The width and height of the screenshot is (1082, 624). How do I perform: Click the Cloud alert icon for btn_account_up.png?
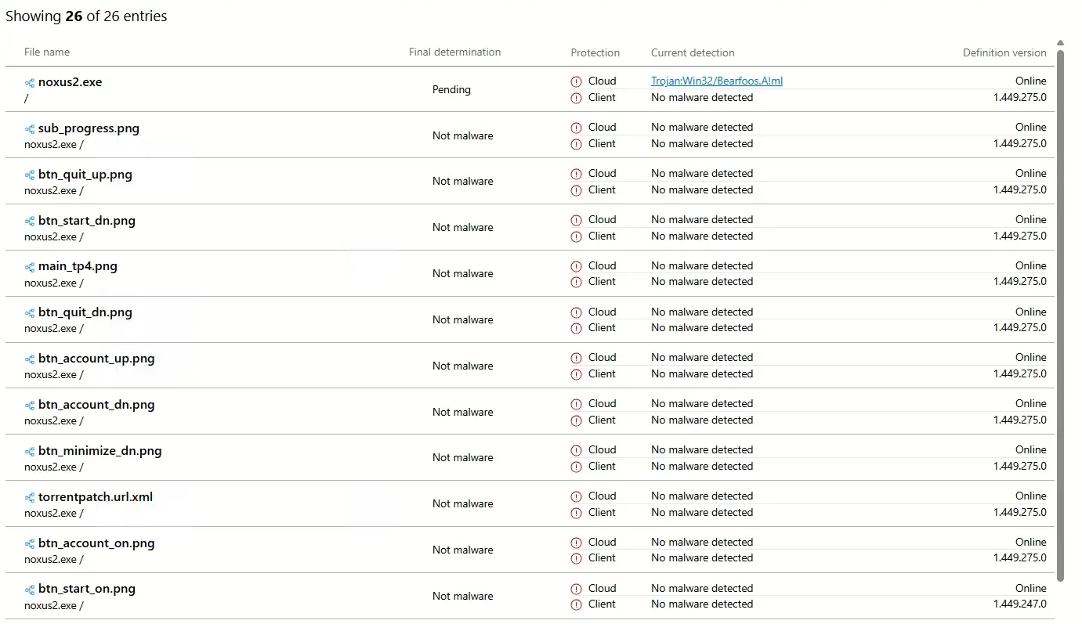(576, 358)
